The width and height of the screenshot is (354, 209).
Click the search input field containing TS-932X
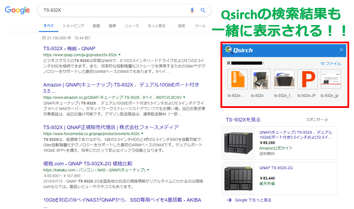click(114, 10)
